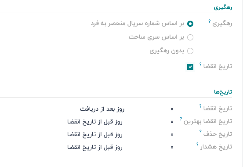The image size is (243, 167).
Task: Select بر اساس سری ساخت radio option
Action: click(x=190, y=37)
